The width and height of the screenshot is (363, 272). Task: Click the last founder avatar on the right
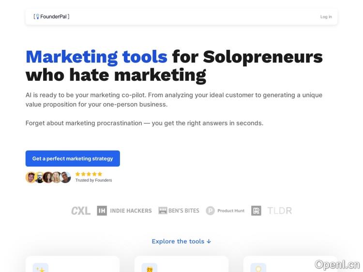pos(66,177)
